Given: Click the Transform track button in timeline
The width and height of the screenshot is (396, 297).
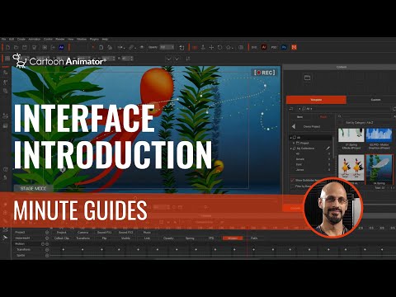Looking at the screenshot, I should tap(82, 238).
